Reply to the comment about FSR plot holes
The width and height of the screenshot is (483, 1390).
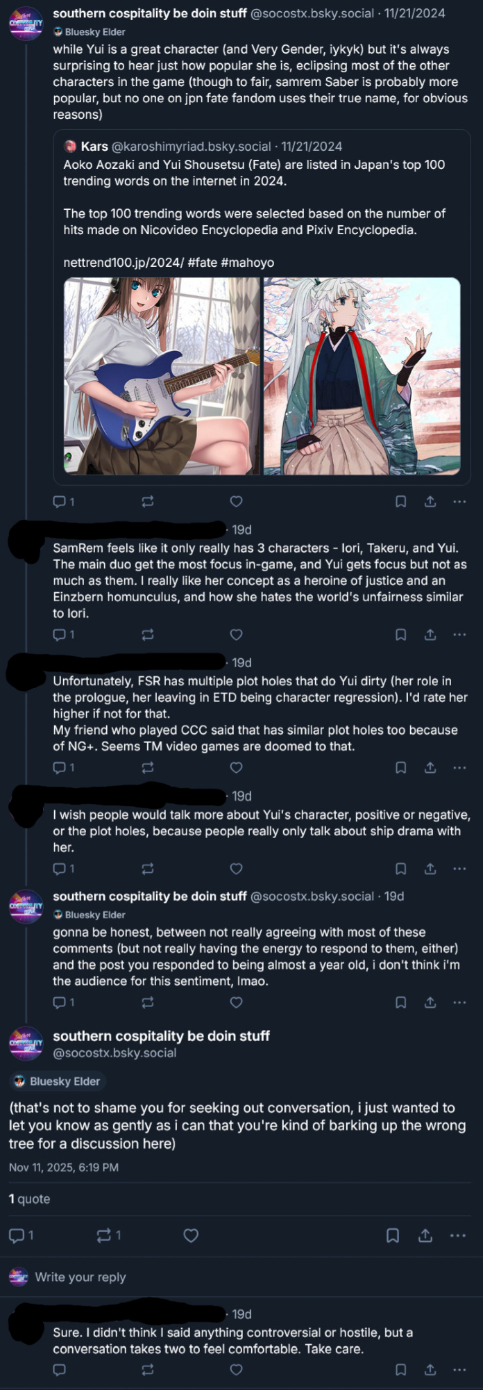(x=60, y=767)
